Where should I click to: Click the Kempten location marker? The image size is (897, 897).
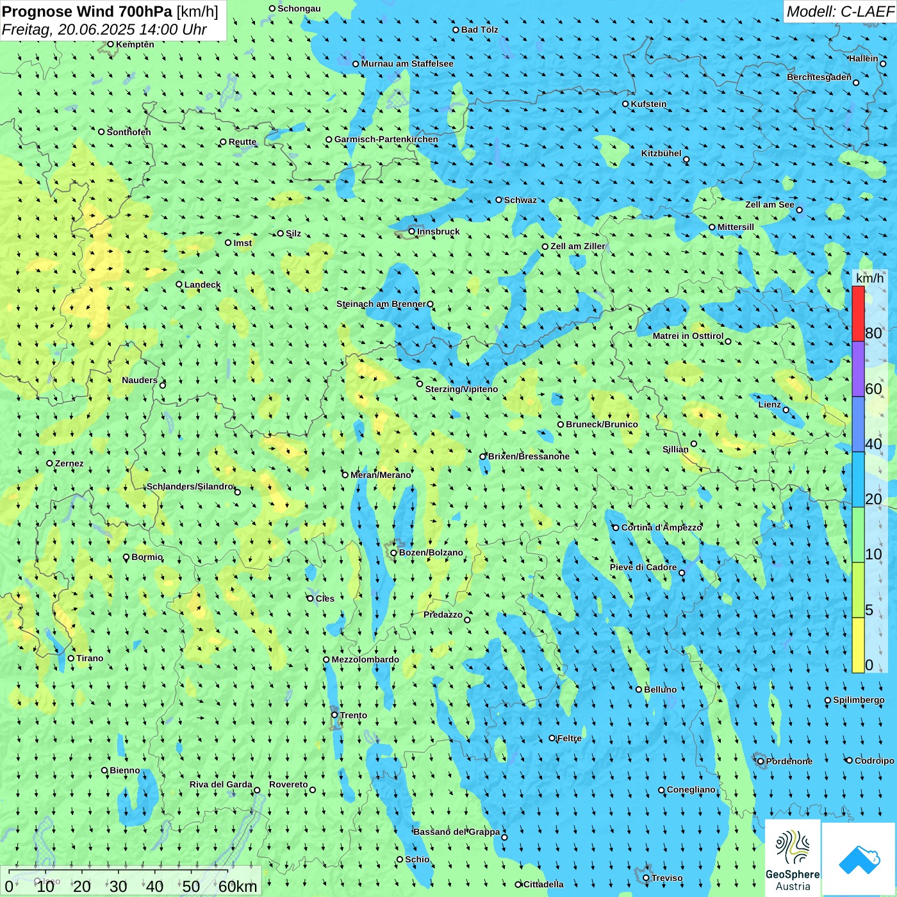(110, 44)
